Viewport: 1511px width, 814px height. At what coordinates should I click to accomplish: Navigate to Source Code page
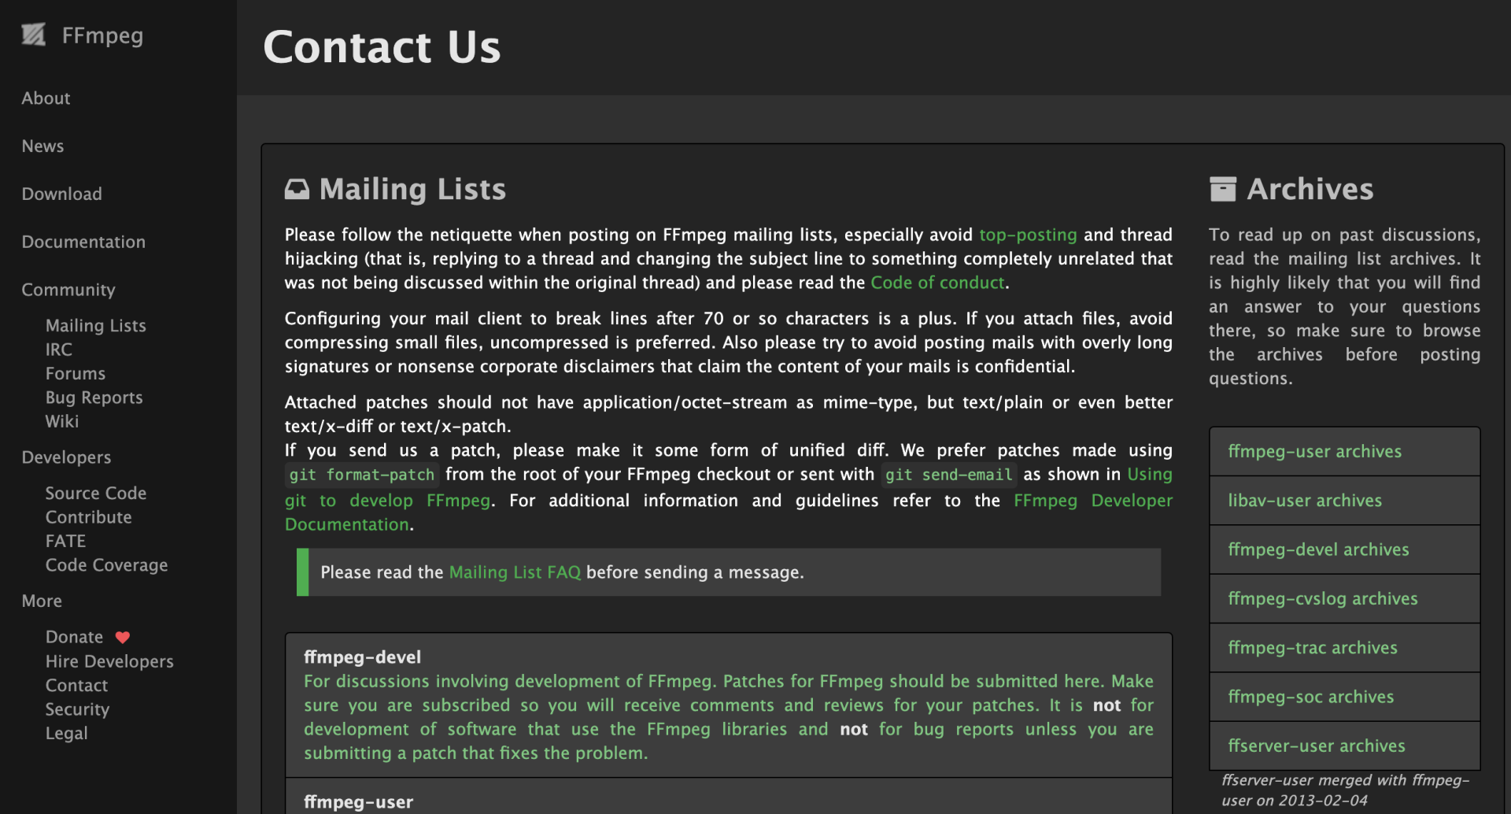(95, 494)
